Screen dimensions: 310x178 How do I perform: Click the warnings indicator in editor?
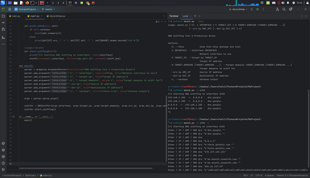click(x=157, y=22)
